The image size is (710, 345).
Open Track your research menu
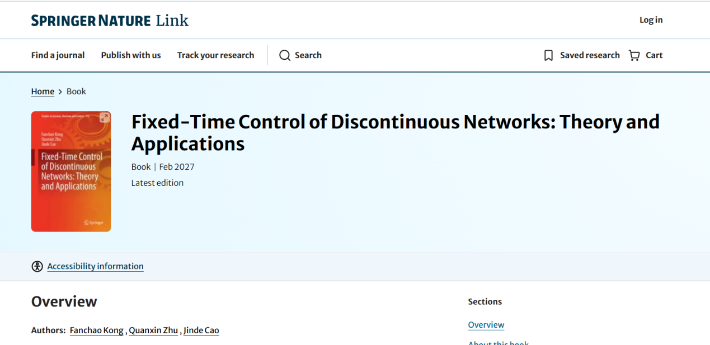point(215,55)
